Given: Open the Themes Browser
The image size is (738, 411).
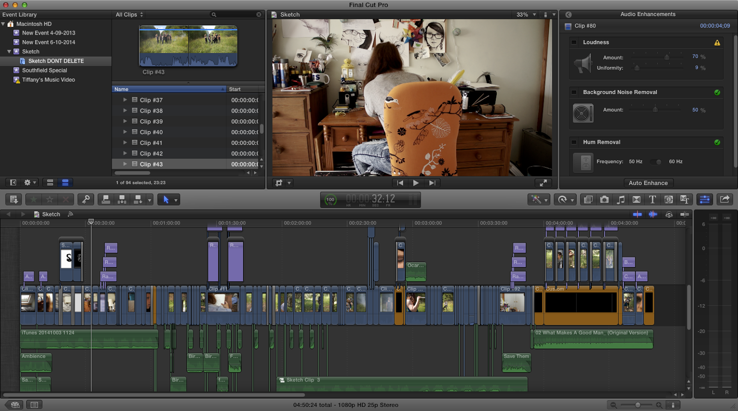Looking at the screenshot, I should click(x=684, y=199).
